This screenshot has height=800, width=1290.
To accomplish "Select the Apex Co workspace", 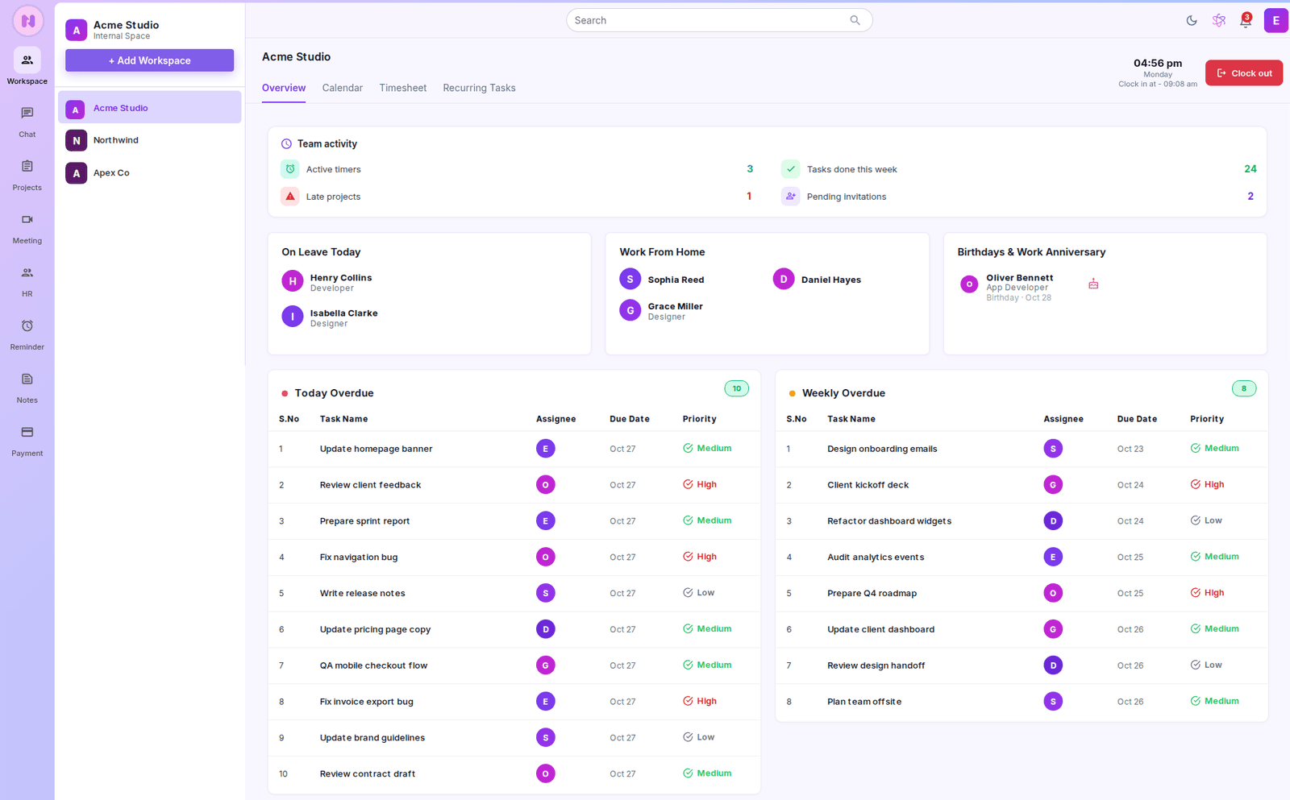I will (x=149, y=172).
